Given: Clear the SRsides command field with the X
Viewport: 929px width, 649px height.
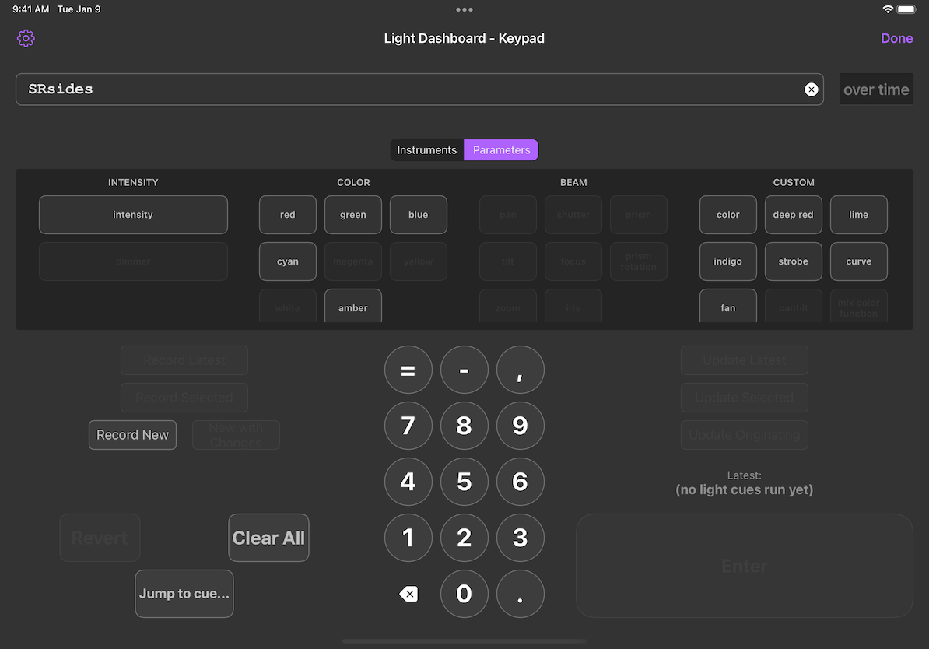Looking at the screenshot, I should (x=811, y=89).
